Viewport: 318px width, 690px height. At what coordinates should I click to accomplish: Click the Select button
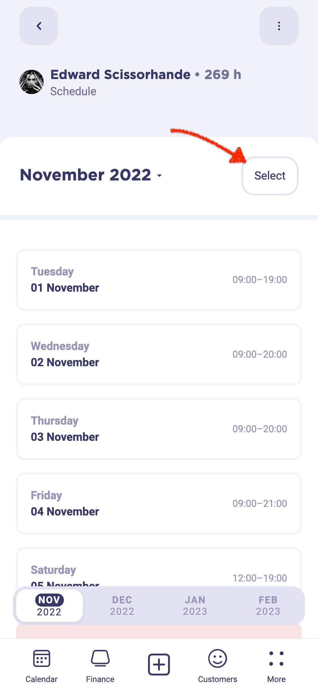coord(270,176)
